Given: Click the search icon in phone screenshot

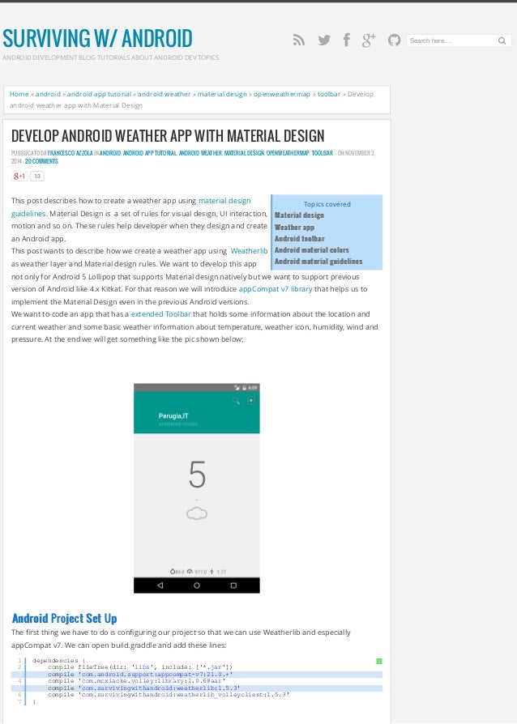Looking at the screenshot, I should point(236,401).
